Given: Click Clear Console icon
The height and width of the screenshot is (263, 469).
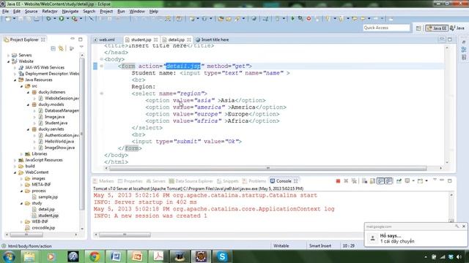Looking at the screenshot, I should pos(364,181).
